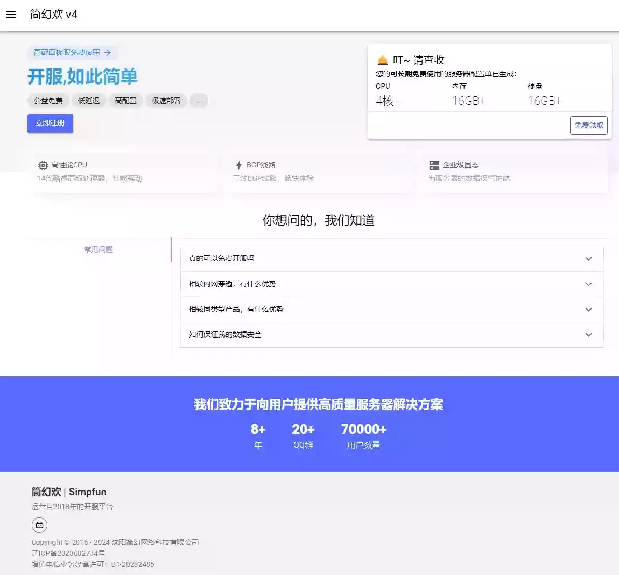Click the 低延迟 tag chip
619x575 pixels.
tap(89, 101)
